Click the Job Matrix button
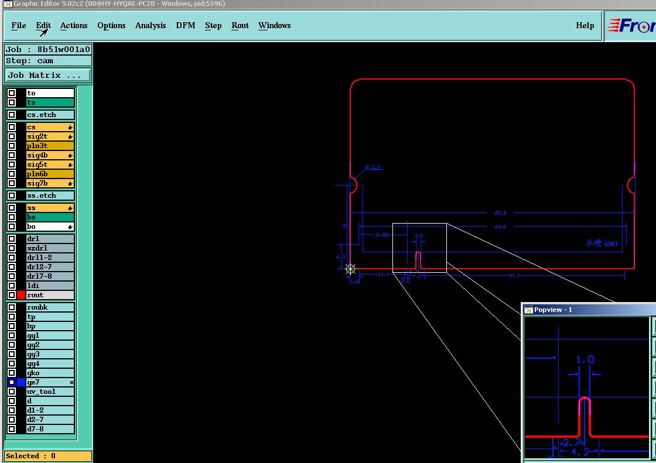 click(47, 76)
